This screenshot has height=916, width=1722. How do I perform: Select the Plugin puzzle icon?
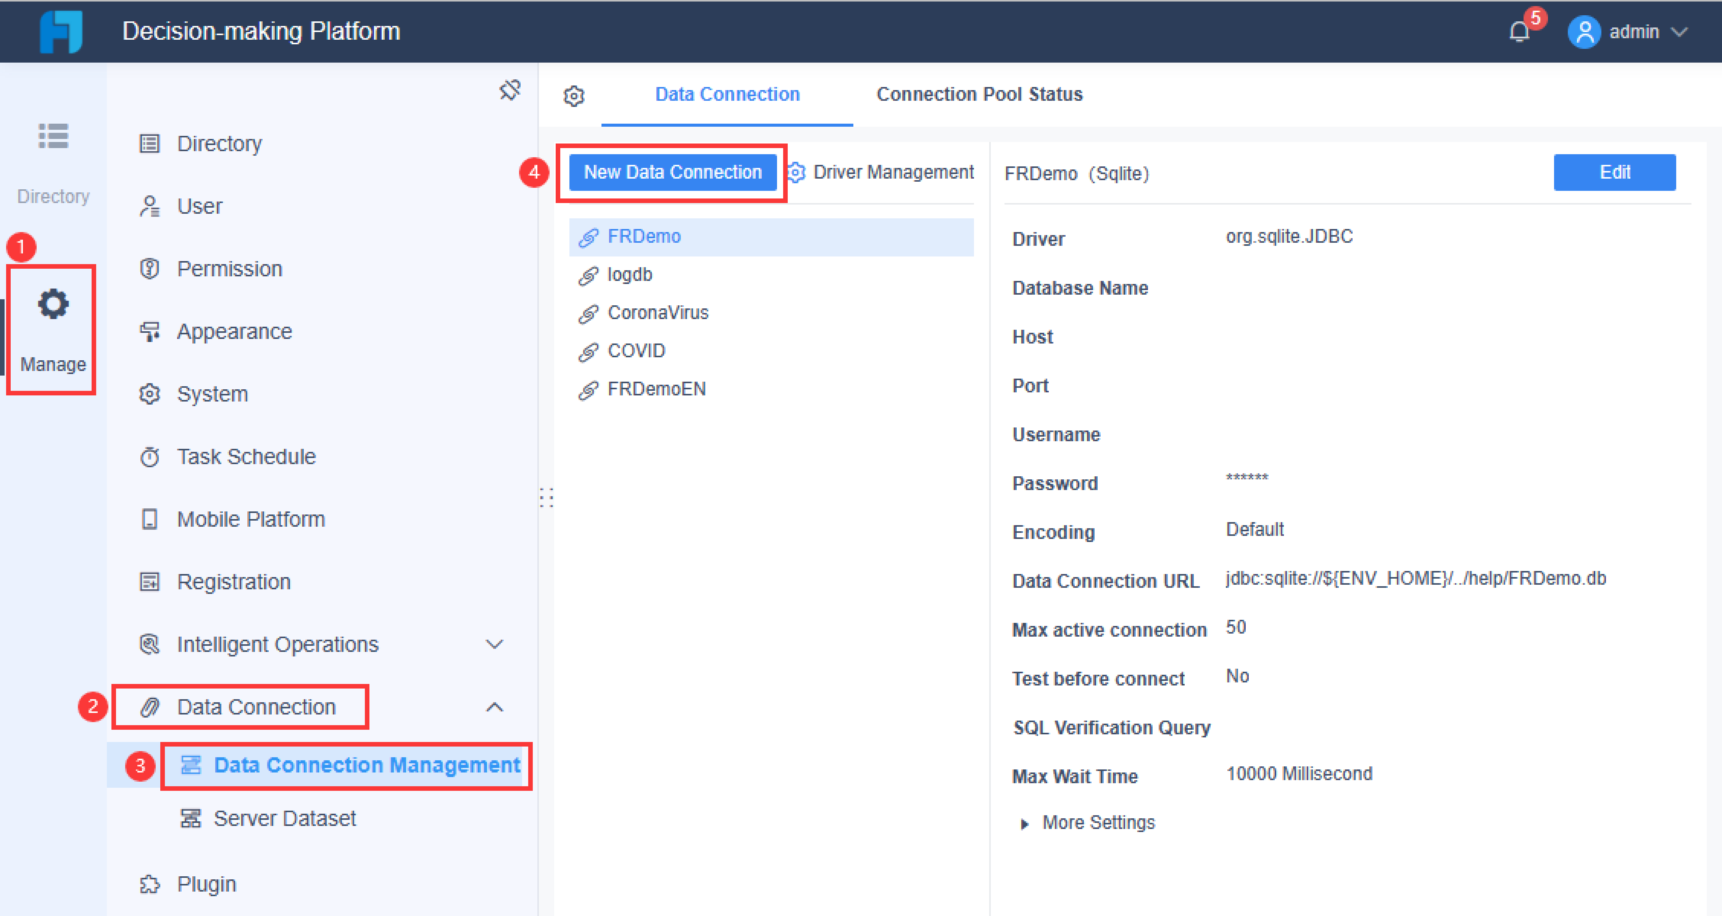point(150,883)
